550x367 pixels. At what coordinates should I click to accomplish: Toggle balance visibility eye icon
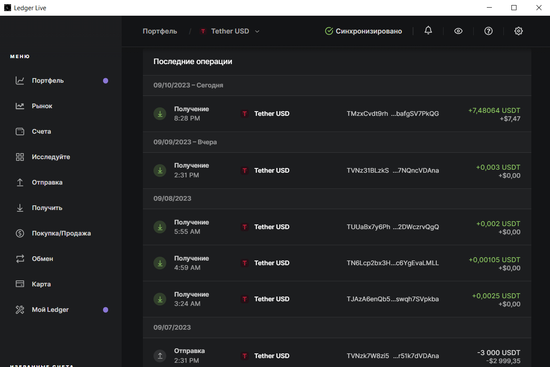[x=458, y=31]
